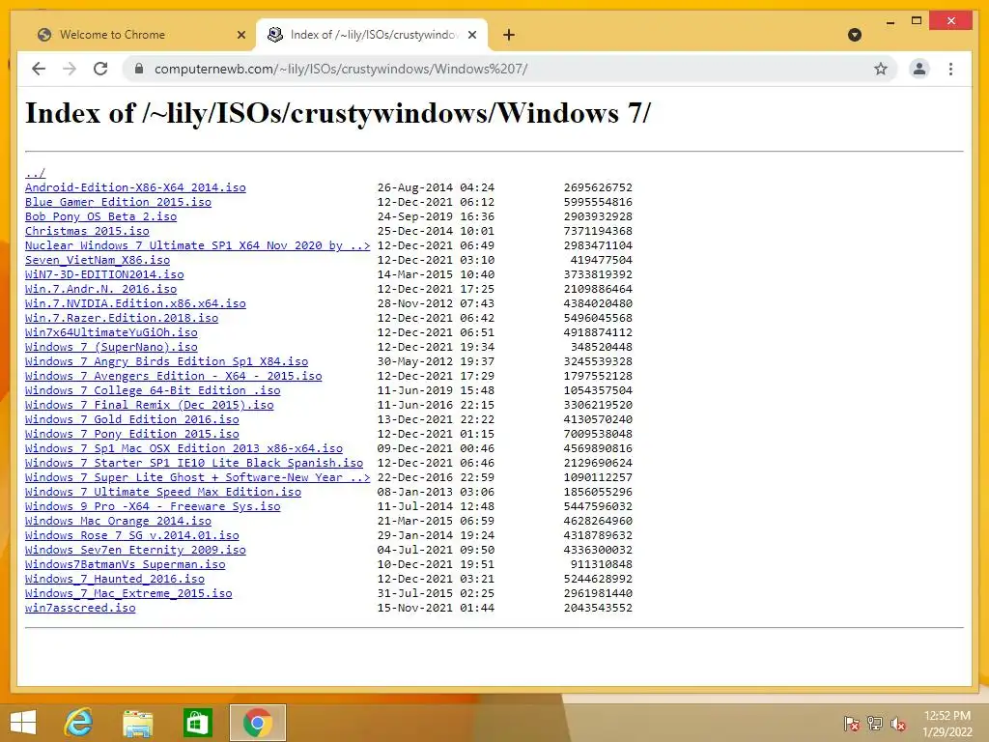Viewport: 989px width, 742px height.
Task: Open WiN7-3D-EDITION2014.iso link
Action: tap(104, 274)
